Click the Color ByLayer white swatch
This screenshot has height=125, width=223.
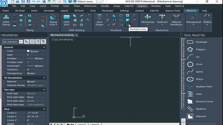pos(28,51)
